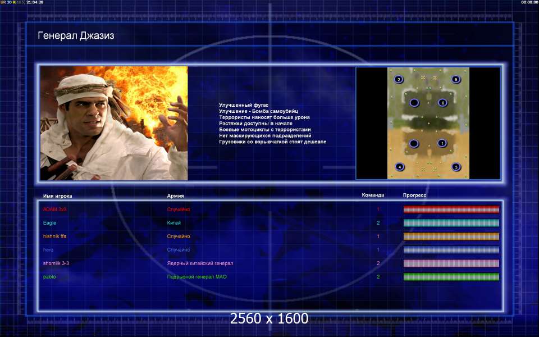Click ADAM 3v3's red progress bar
This screenshot has height=337, width=539.
pyautogui.click(x=451, y=210)
